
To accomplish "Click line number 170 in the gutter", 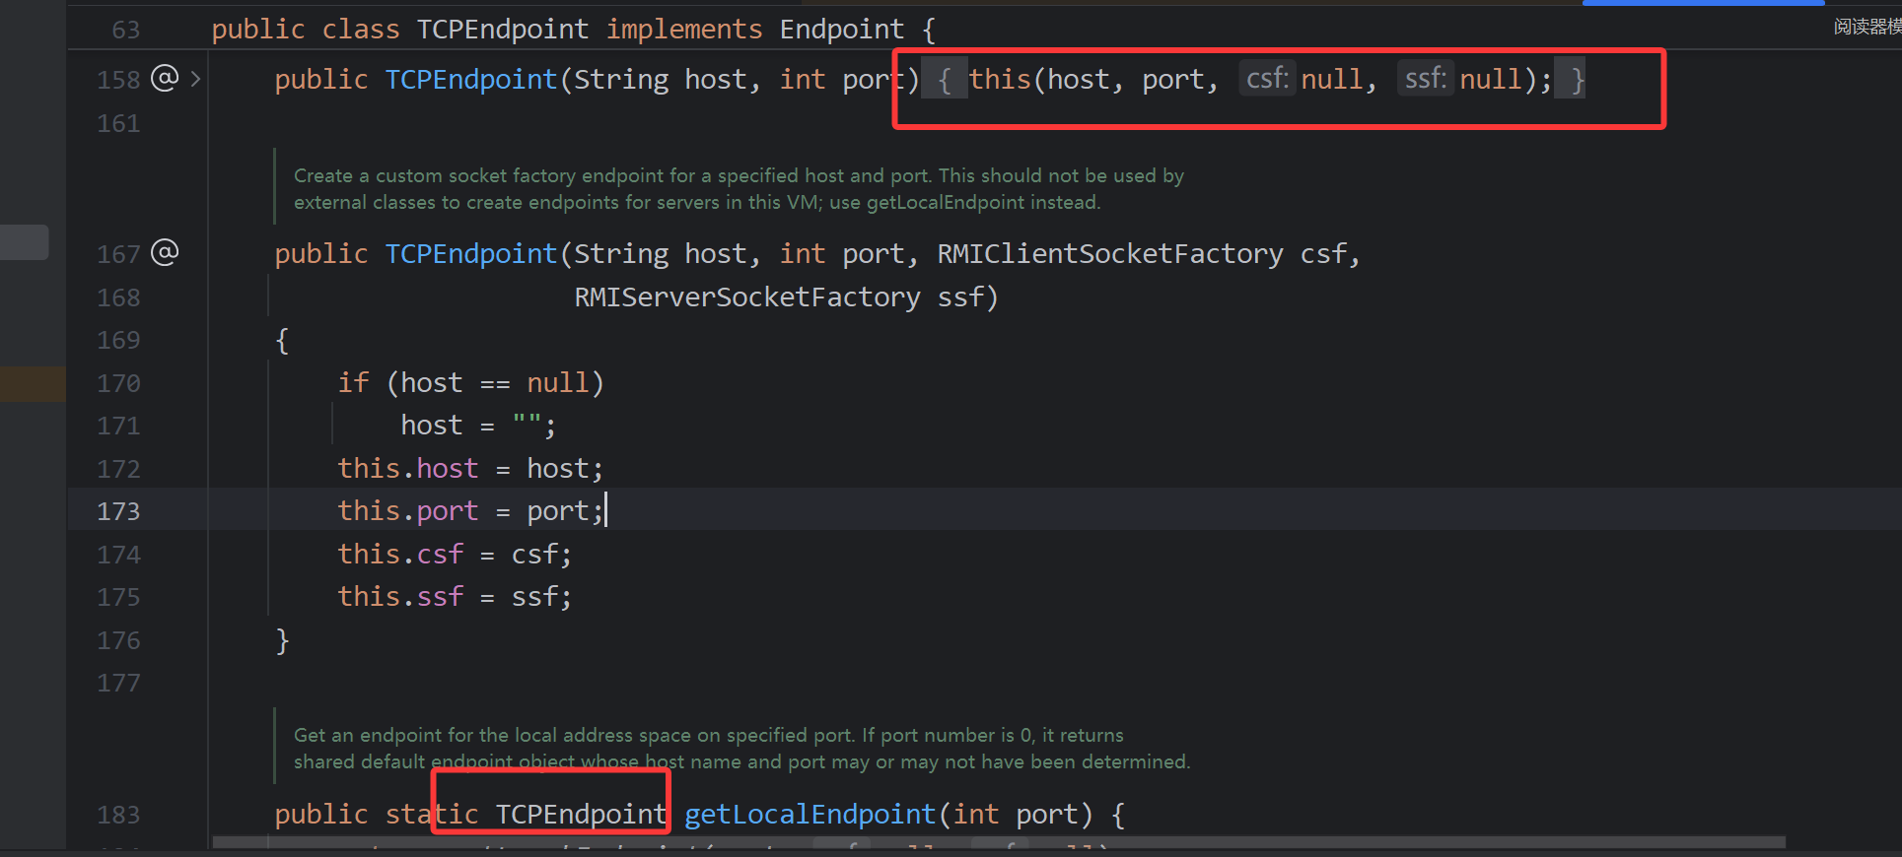I will click(x=118, y=383).
